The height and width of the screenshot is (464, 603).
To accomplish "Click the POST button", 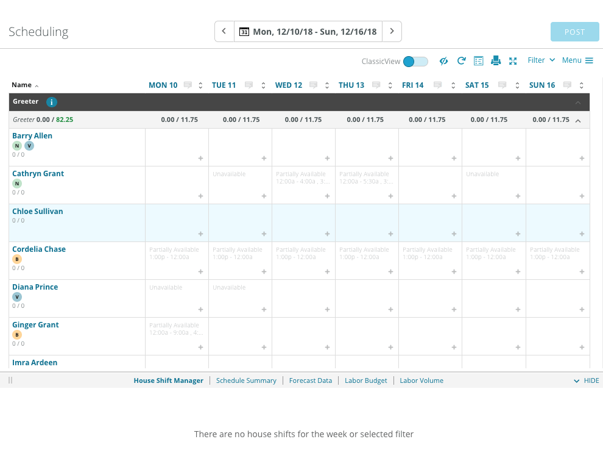I will coord(574,32).
